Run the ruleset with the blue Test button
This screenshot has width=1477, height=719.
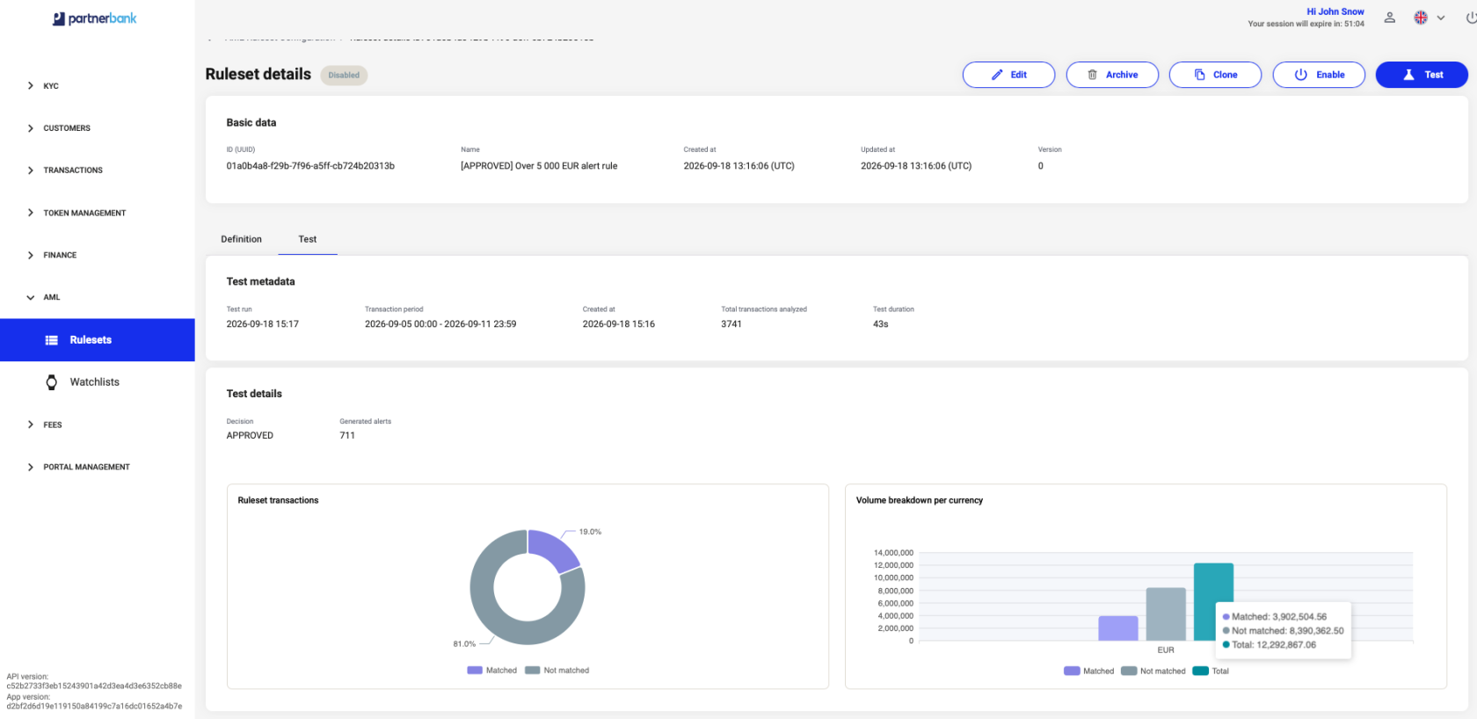click(x=1422, y=75)
